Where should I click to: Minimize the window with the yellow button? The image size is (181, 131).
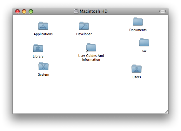[x=24, y=11]
